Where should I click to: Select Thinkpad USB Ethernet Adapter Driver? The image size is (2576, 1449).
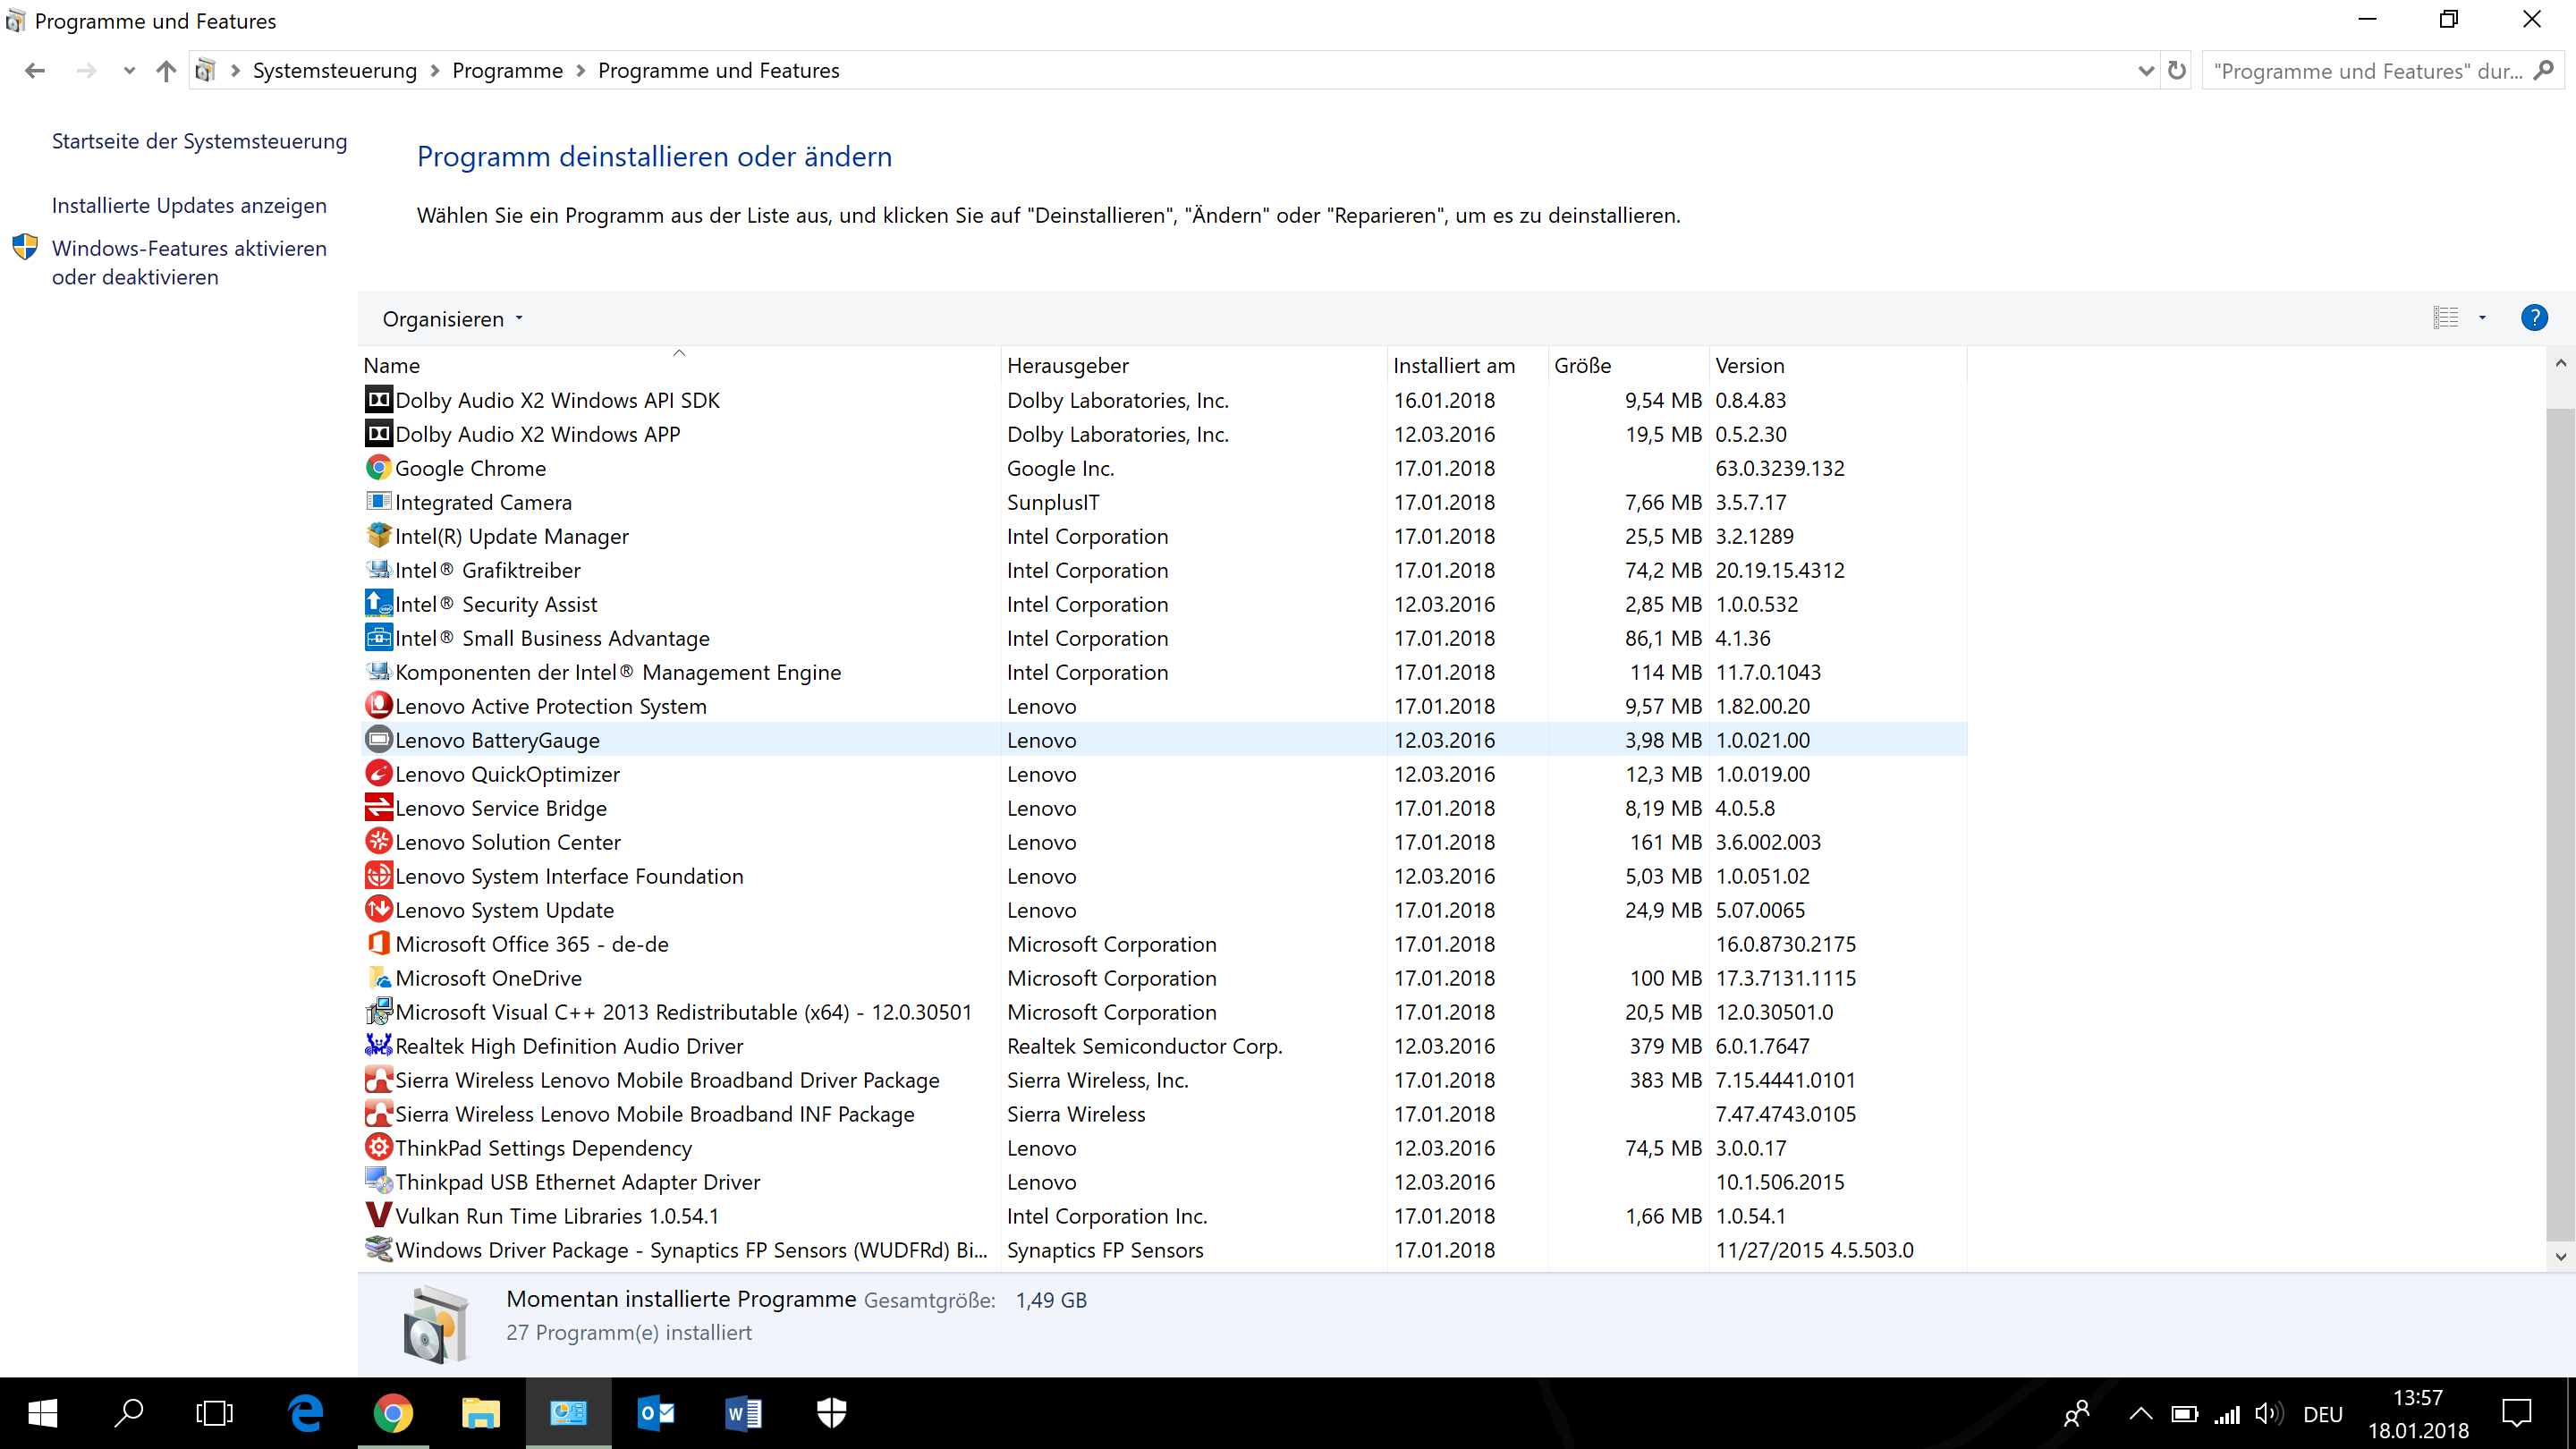(1162, 1182)
